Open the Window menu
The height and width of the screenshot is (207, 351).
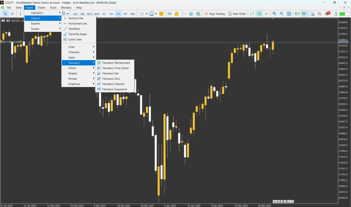point(66,8)
